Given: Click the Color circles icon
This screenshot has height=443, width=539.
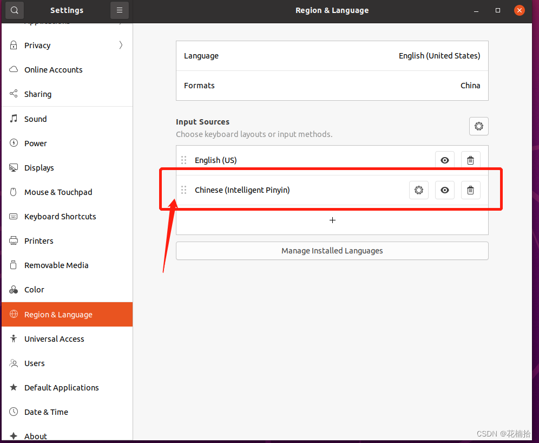Looking at the screenshot, I should click(x=14, y=290).
